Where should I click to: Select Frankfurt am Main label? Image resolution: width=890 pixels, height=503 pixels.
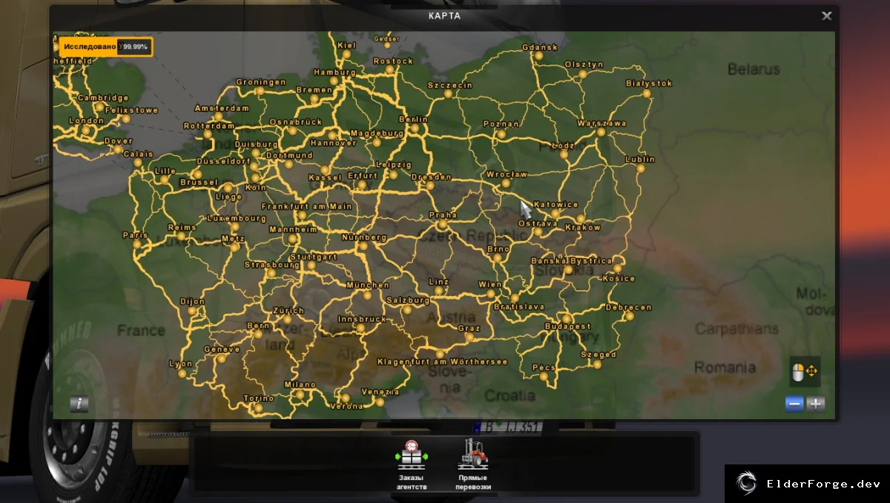coord(306,206)
